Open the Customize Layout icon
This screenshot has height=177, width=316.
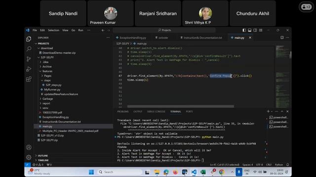pyautogui.click(x=261, y=30)
